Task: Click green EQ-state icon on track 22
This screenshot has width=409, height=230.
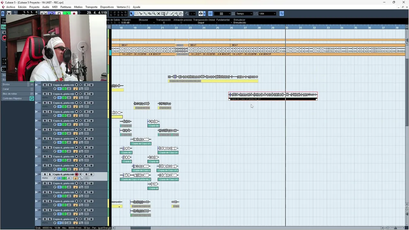Action: tap(64, 160)
